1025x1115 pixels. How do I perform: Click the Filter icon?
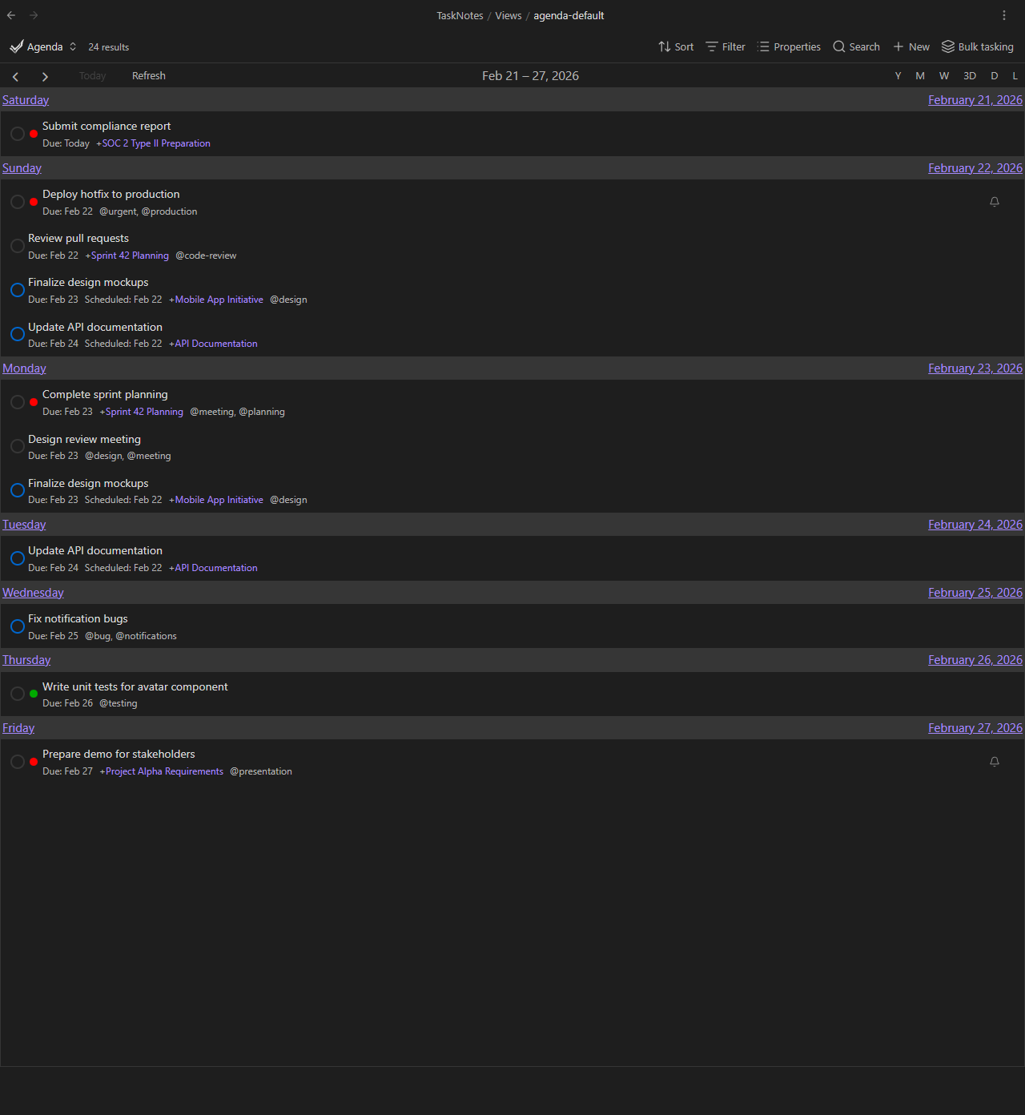712,46
